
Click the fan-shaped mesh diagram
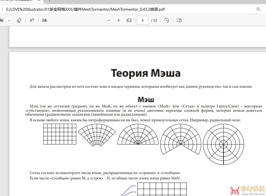coord(97,135)
